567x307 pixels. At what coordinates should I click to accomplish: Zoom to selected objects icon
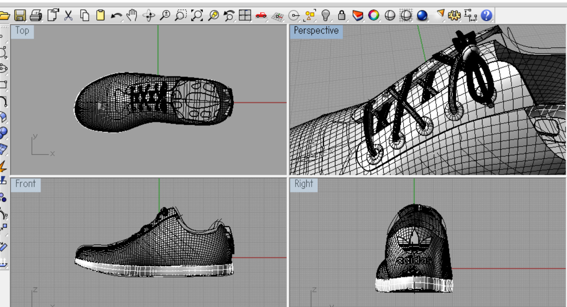(x=213, y=15)
